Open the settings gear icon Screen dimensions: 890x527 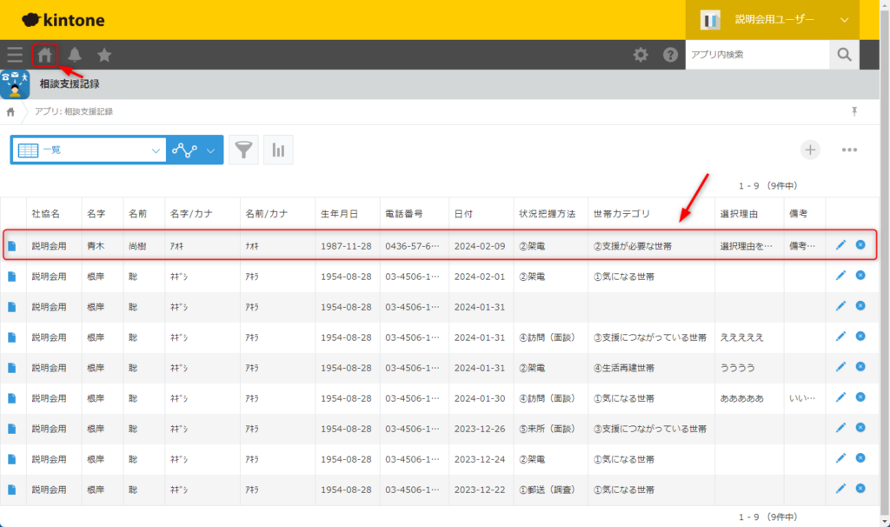641,55
